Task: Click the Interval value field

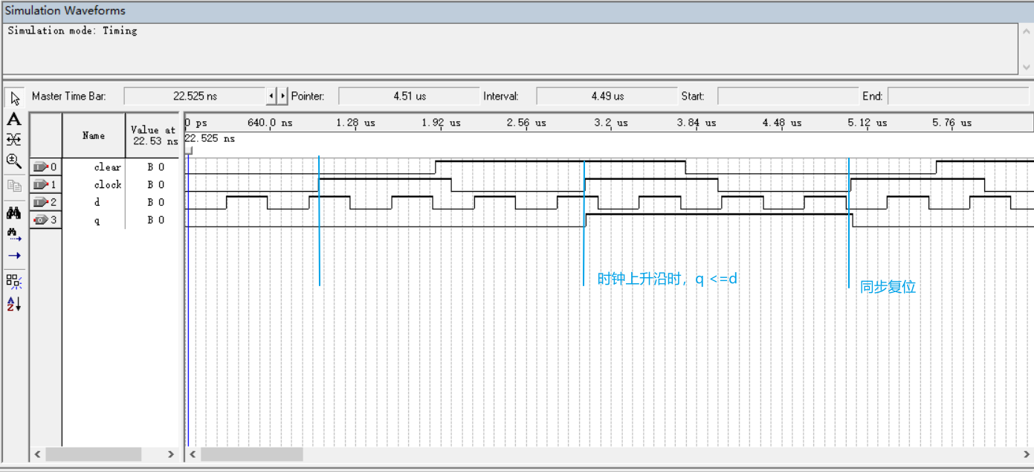Action: pyautogui.click(x=607, y=96)
